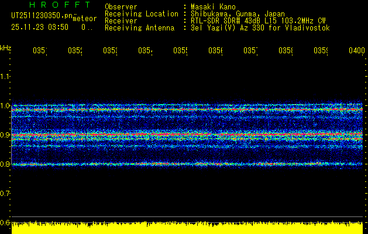This screenshot has width=368, height=234.
Task: Click the 1.0 frequency axis label
Action: (x=5, y=106)
